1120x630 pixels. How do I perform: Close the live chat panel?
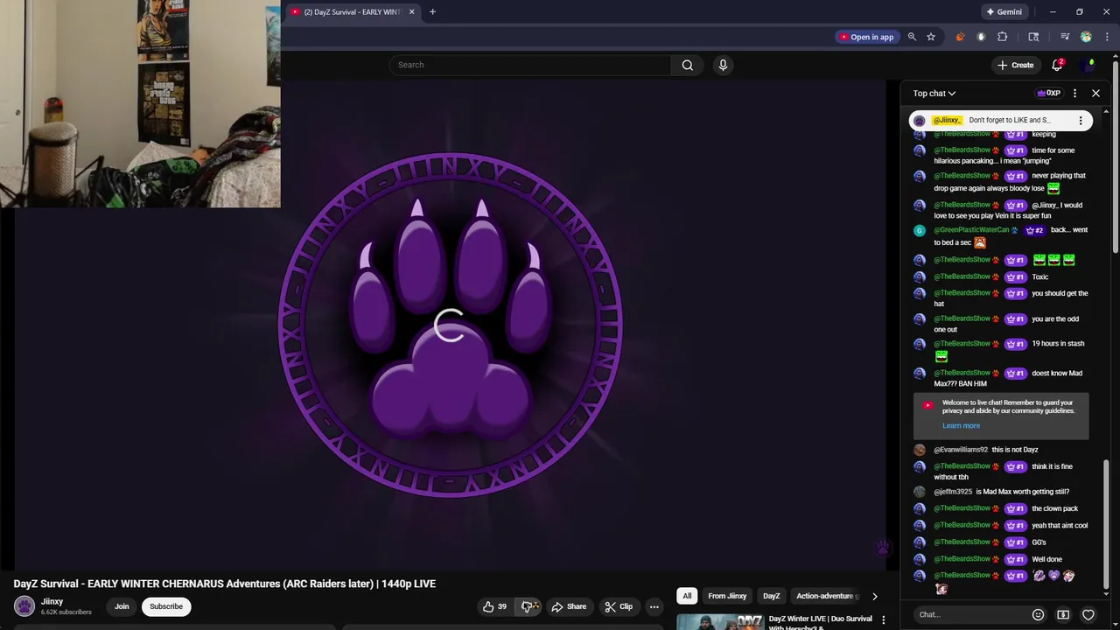coord(1095,93)
